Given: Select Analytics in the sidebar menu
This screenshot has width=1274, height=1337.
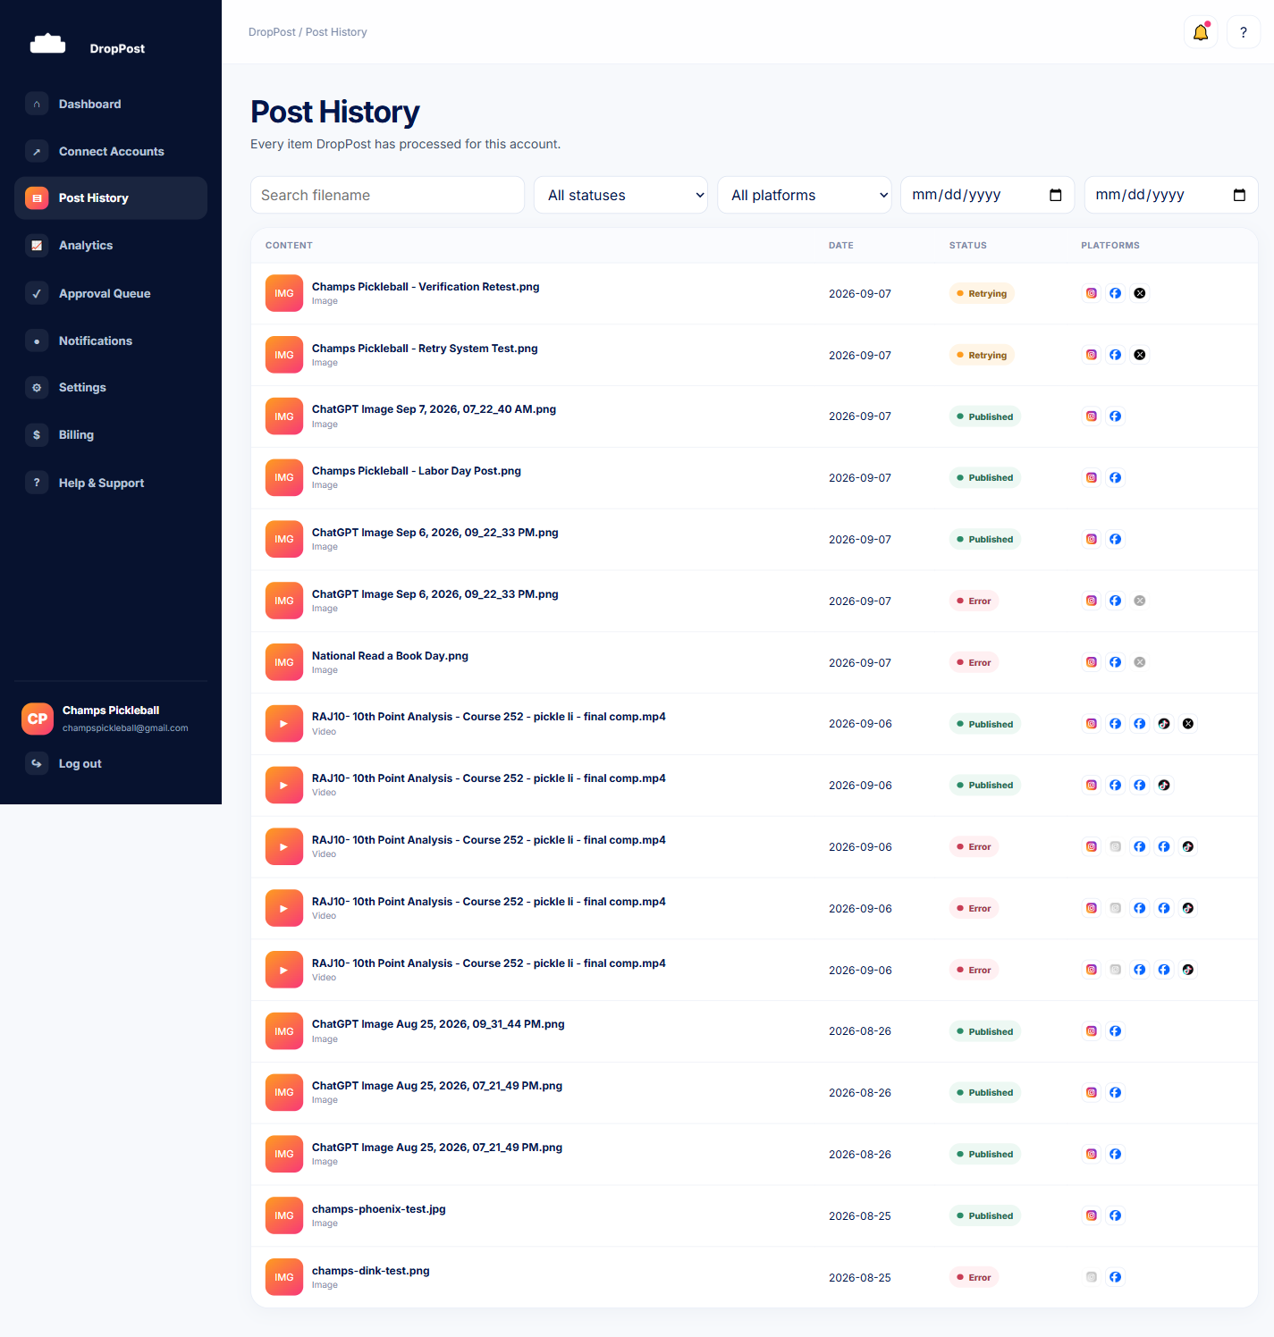Looking at the screenshot, I should 111,245.
